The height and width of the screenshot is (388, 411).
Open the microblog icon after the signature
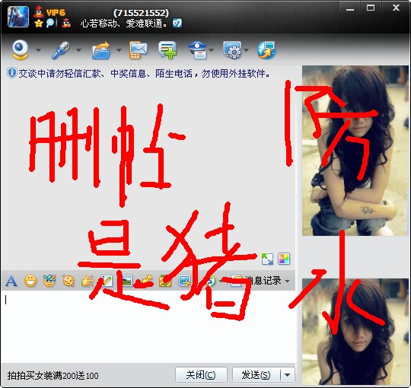pos(177,24)
